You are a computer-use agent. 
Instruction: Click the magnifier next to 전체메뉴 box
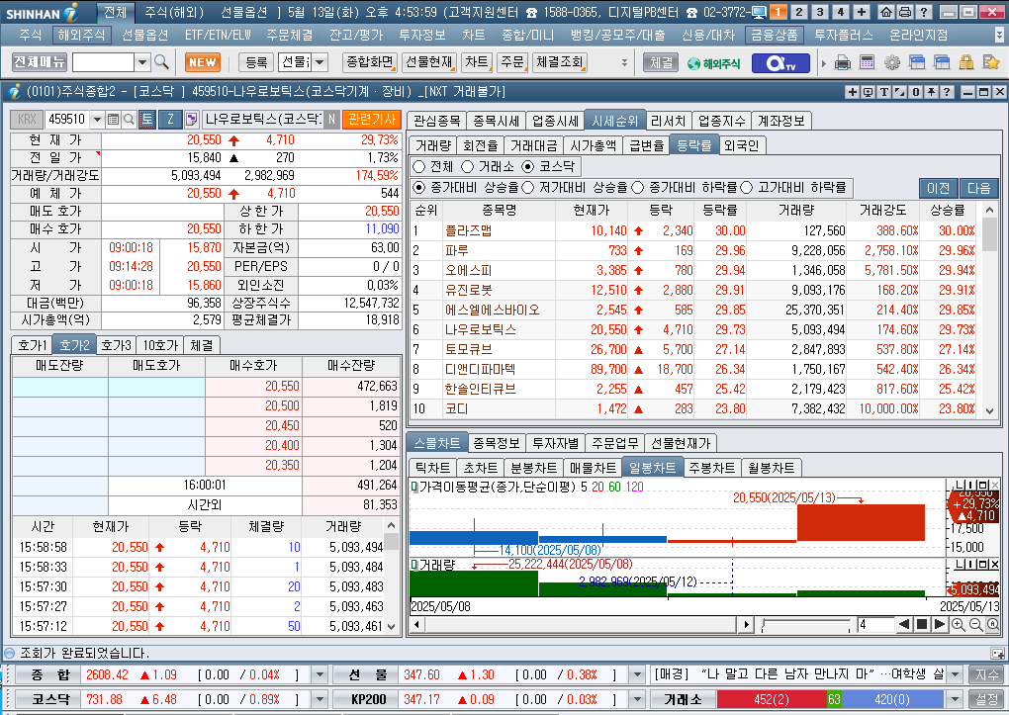pos(161,61)
